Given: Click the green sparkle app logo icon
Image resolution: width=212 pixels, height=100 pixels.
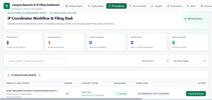Looking at the screenshot, I should 7,6.
